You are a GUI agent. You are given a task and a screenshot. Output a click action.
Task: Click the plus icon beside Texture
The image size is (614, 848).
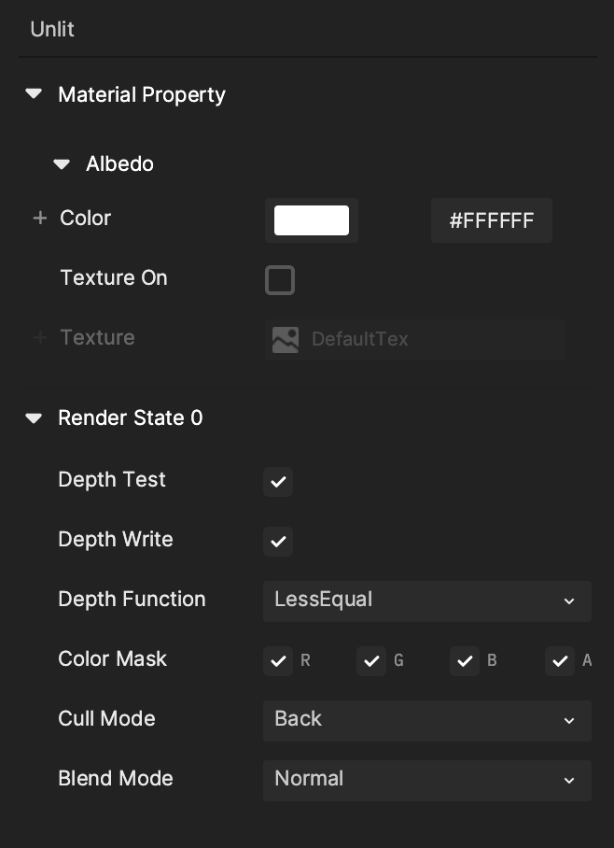[x=39, y=337]
